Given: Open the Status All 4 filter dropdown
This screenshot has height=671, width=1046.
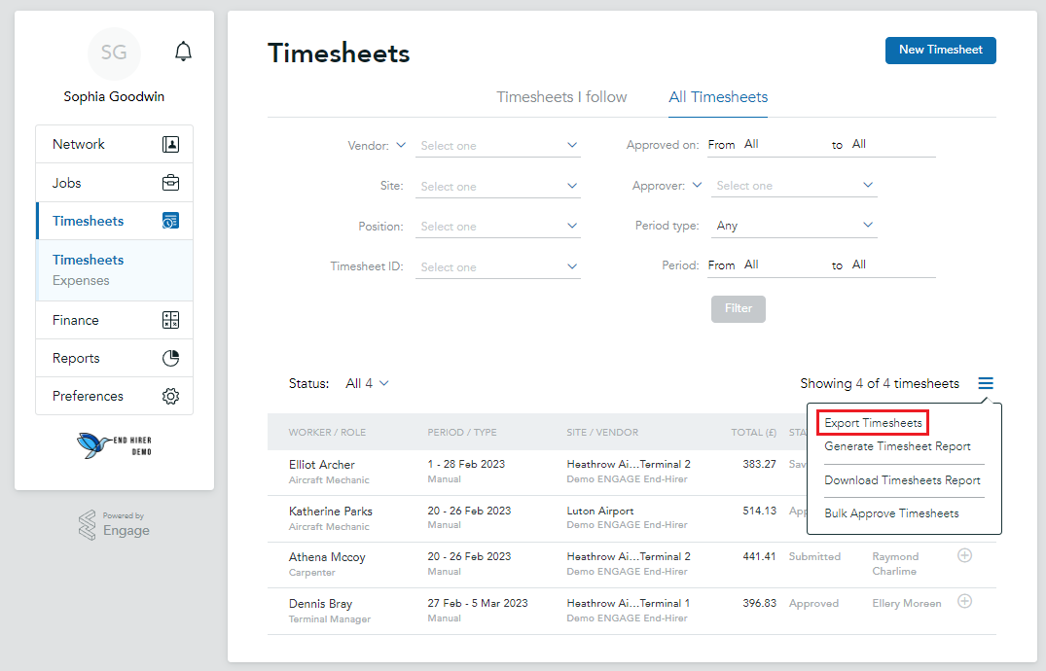Looking at the screenshot, I should [x=367, y=383].
